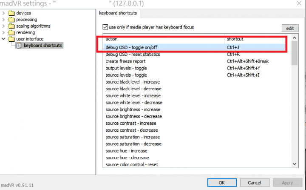Click the edit button
The height and width of the screenshot is (190, 306).
290,29
